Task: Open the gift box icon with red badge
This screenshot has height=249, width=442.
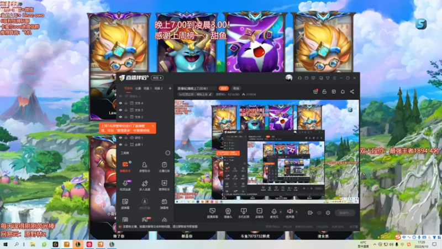Action: [x=315, y=91]
